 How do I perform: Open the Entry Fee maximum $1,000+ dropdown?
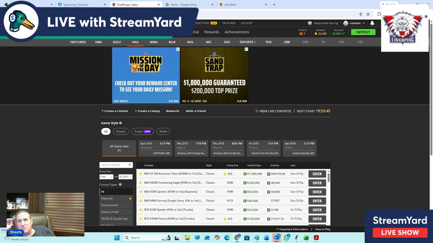(125, 177)
